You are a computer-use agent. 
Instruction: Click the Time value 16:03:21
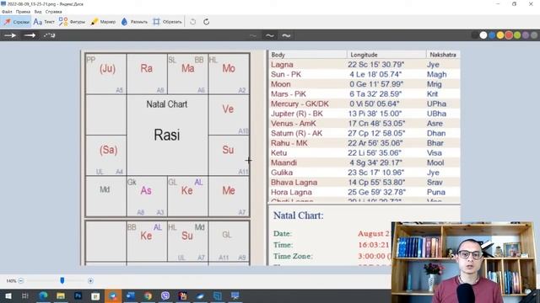click(x=373, y=245)
